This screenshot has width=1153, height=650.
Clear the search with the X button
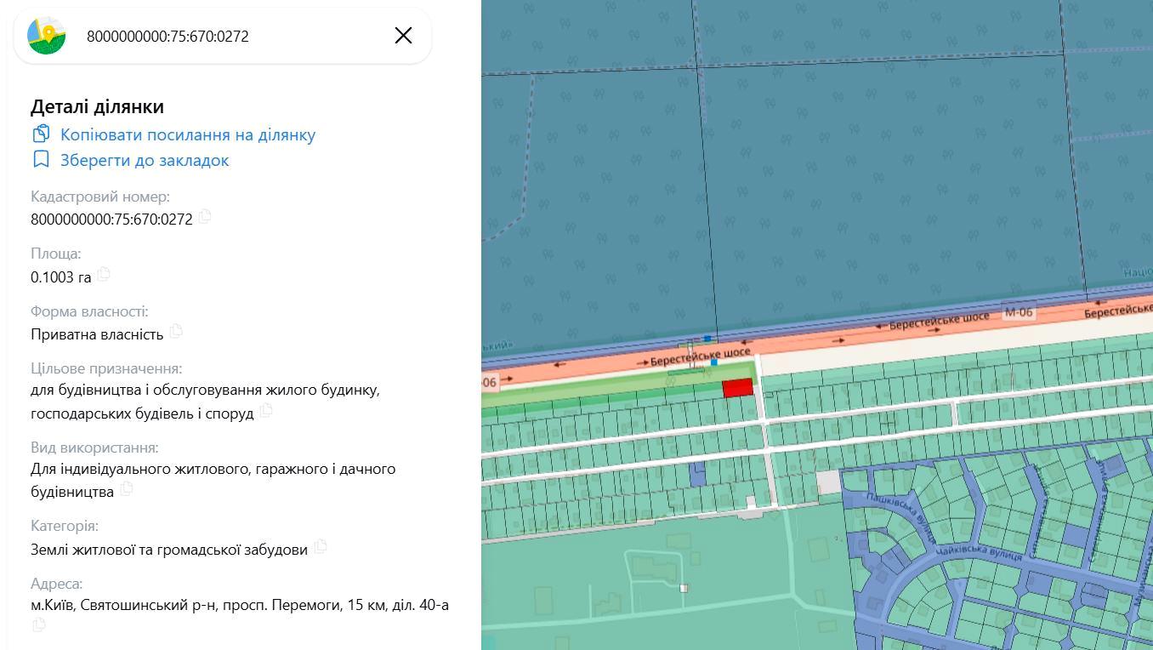pos(403,35)
